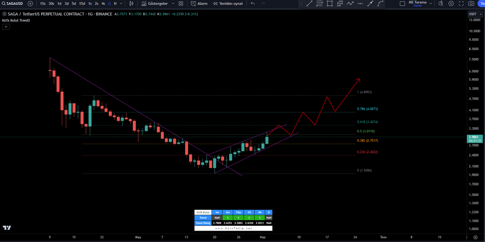The height and width of the screenshot is (242, 485).
Task: Grab the drawing toolbar drag handle
Action: 301,4
